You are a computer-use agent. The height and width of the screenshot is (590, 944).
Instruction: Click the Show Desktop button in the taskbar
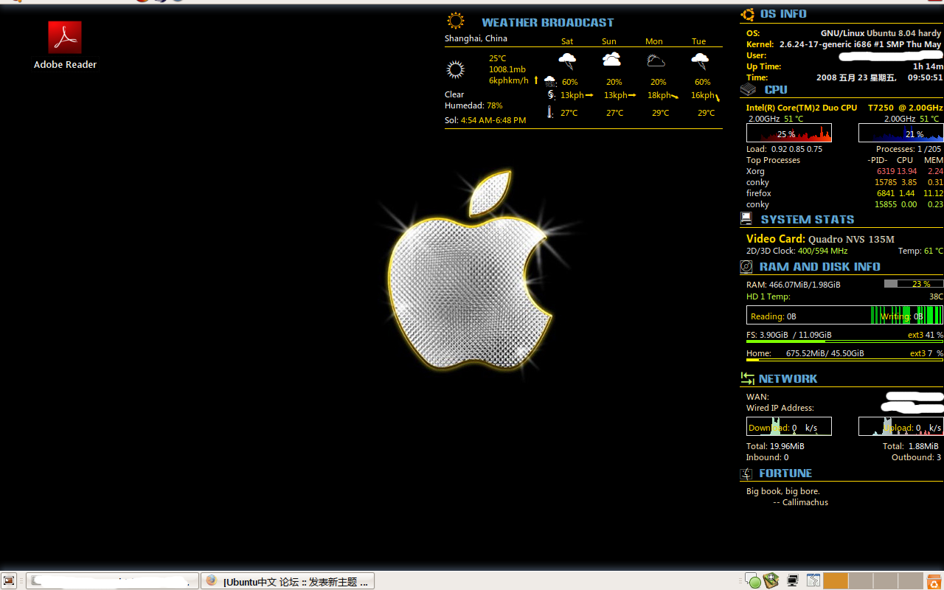9,581
